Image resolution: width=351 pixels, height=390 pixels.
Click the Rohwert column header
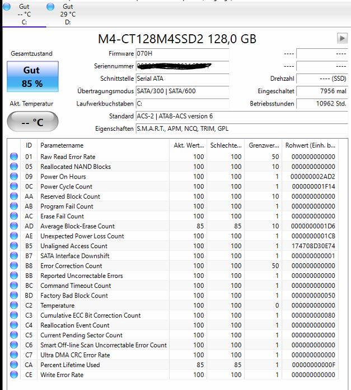pyautogui.click(x=310, y=145)
